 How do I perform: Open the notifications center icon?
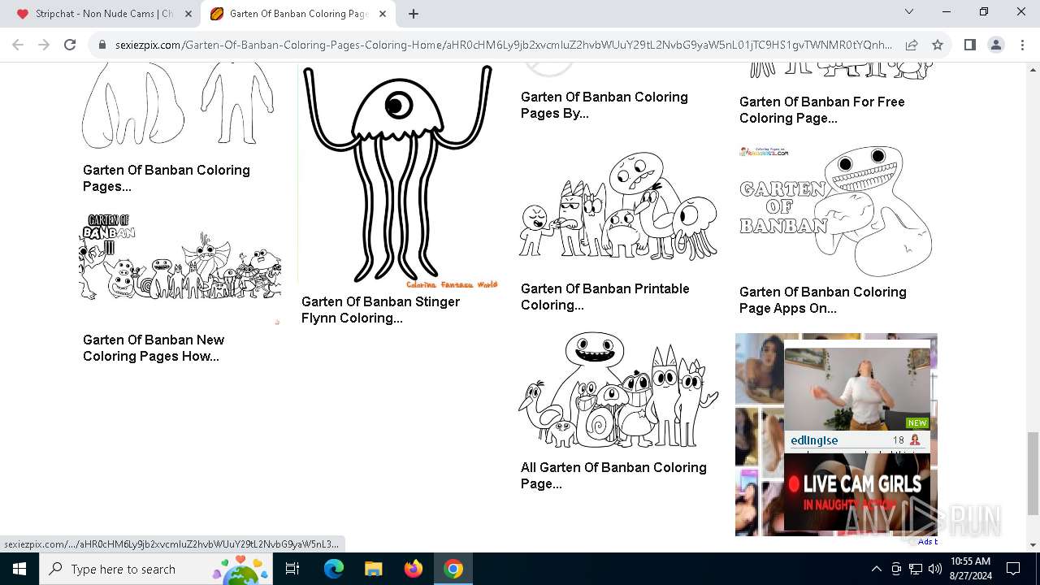(x=1013, y=569)
